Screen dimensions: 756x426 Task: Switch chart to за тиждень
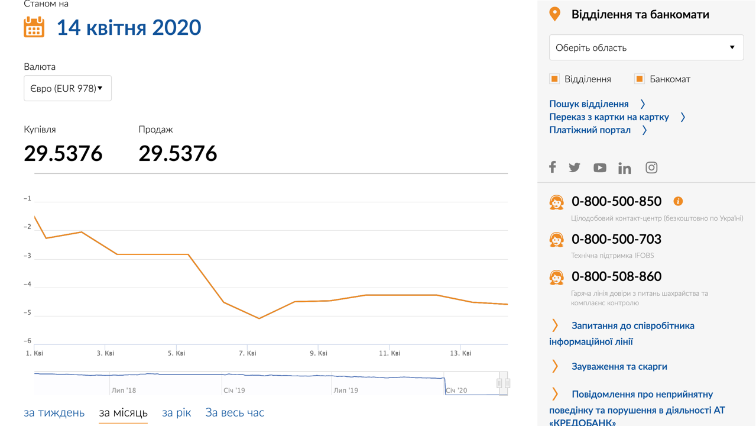tap(54, 412)
